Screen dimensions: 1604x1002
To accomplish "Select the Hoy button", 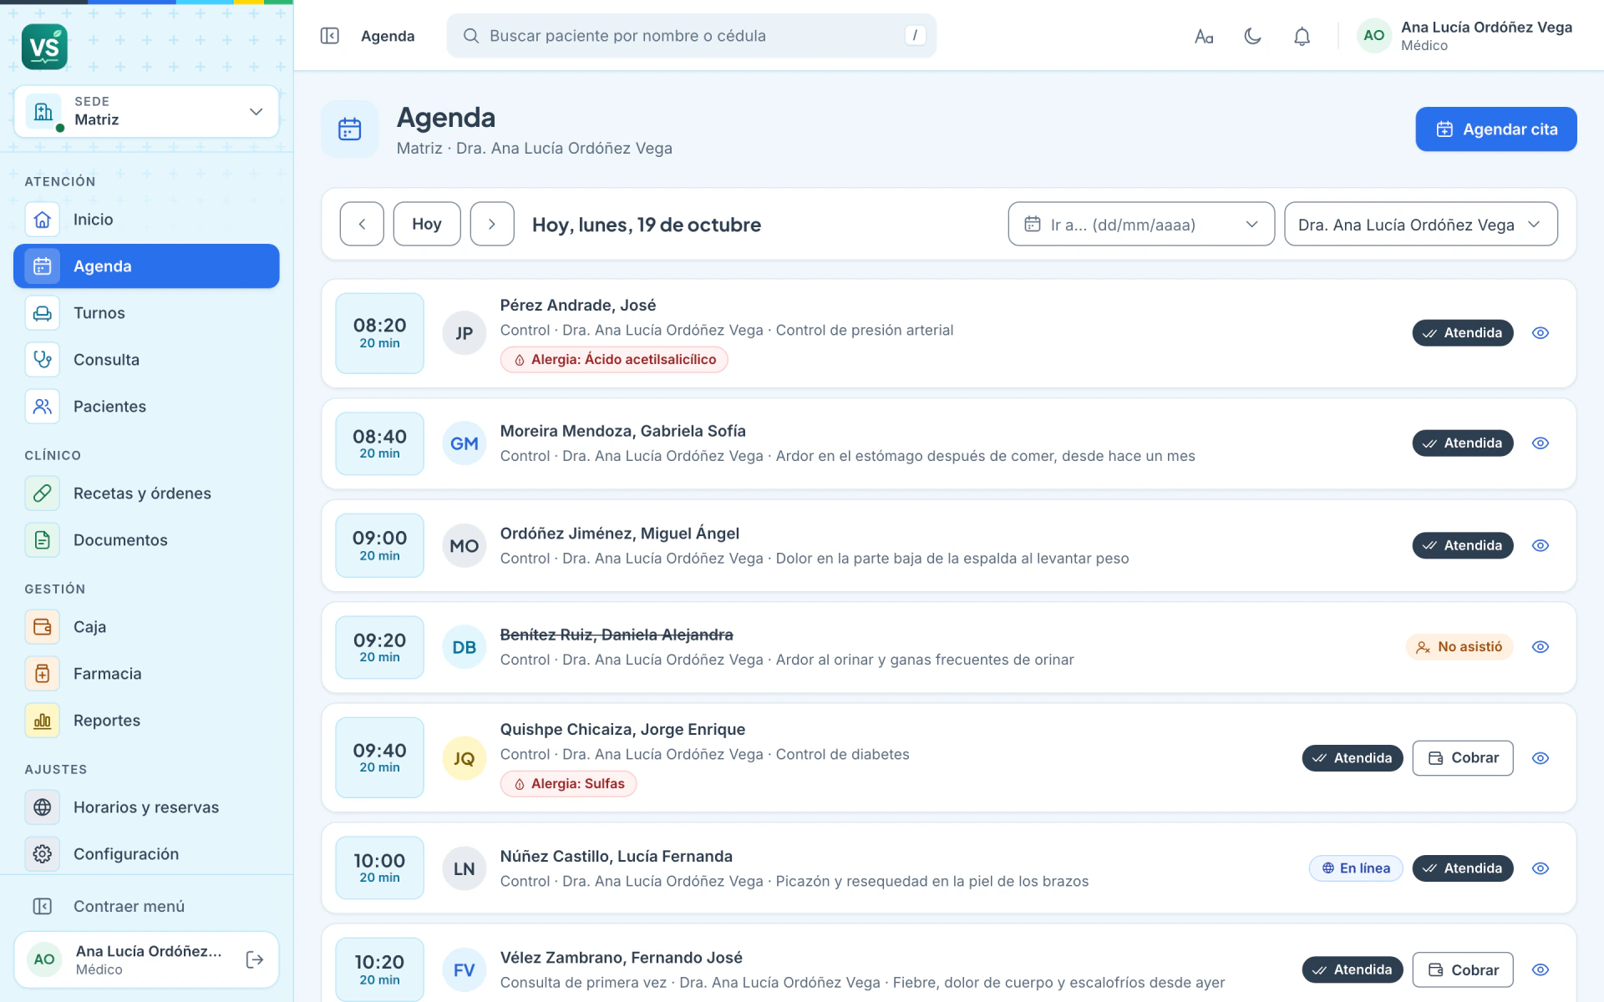I will click(x=427, y=224).
